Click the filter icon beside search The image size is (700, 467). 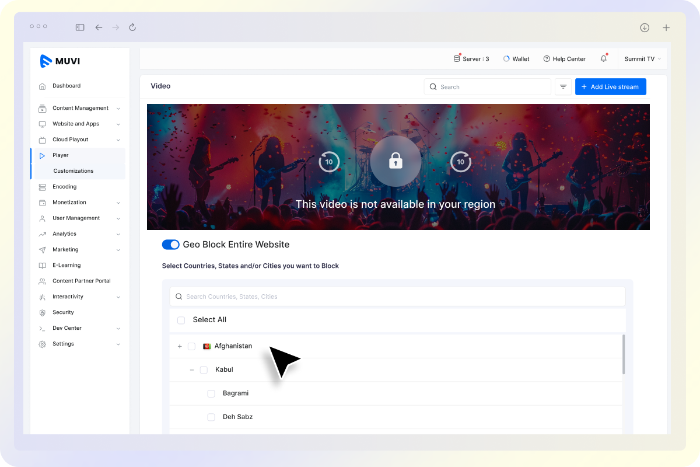click(x=563, y=87)
